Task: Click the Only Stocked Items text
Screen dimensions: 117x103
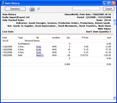Action: [13, 20]
